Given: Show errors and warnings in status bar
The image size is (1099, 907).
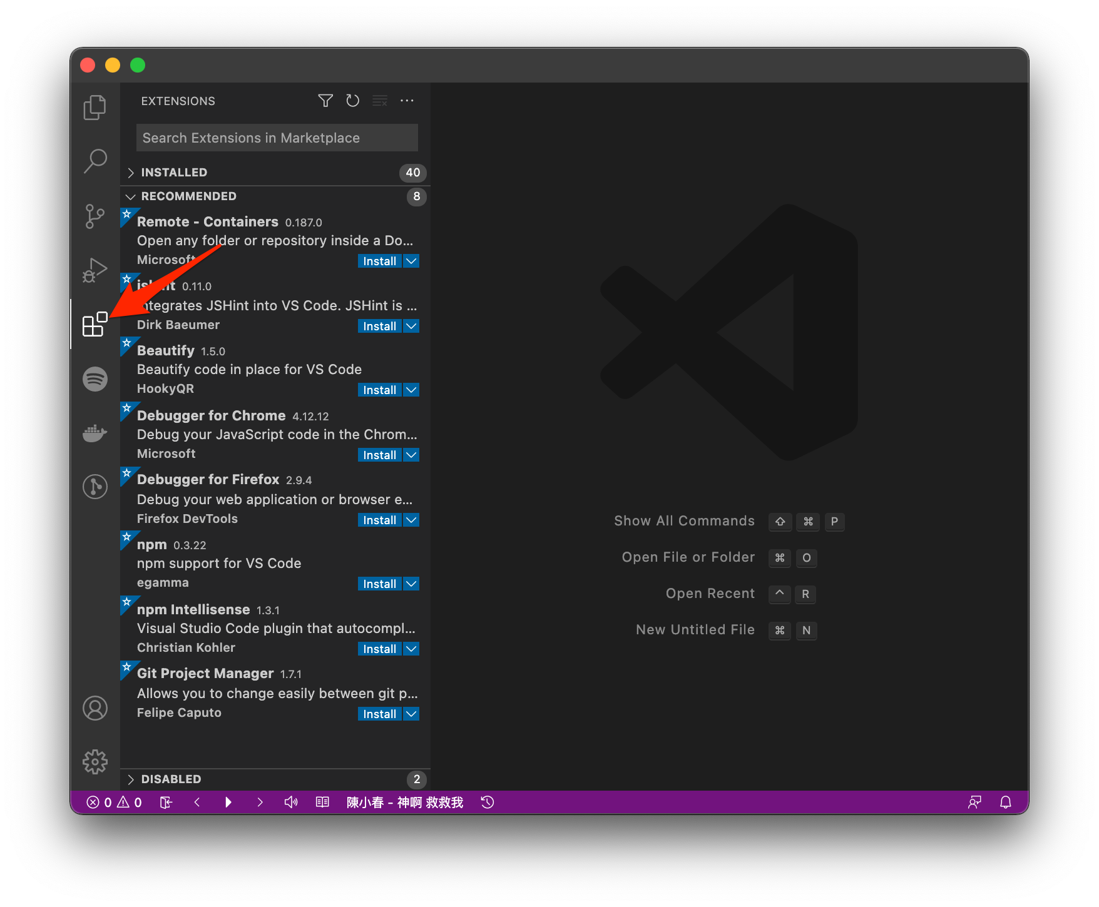Looking at the screenshot, I should [115, 803].
